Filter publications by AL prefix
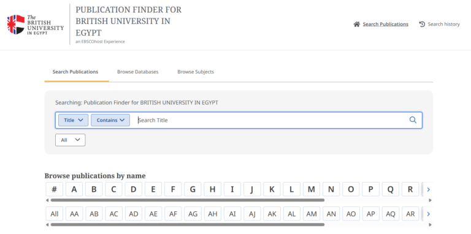471x234 pixels. [292, 214]
